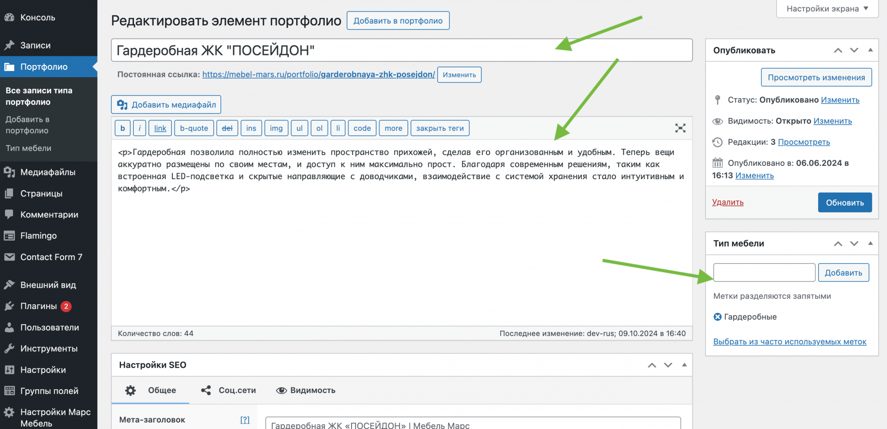Open Медиафайлы in the sidebar
The height and width of the screenshot is (429, 887).
[x=49, y=172]
